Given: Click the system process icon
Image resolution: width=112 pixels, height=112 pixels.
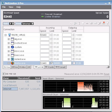Looking at the screenshot, I should point(12,47).
